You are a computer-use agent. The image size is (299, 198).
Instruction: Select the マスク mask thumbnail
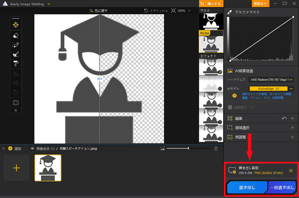pos(211,21)
